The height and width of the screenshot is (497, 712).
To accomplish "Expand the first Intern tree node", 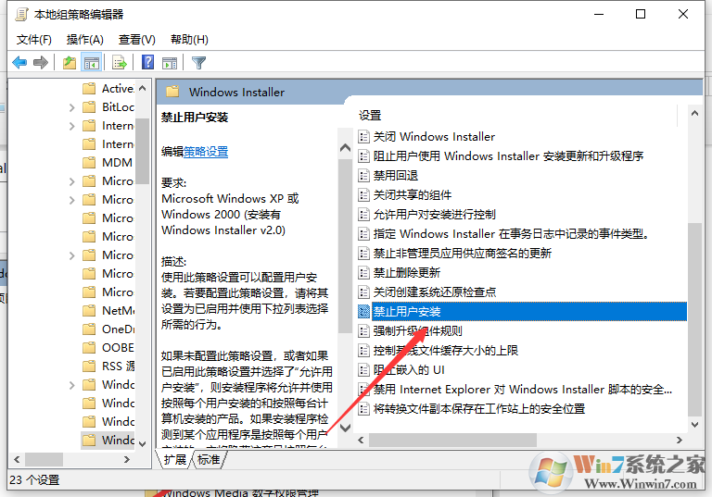I will tap(71, 126).
